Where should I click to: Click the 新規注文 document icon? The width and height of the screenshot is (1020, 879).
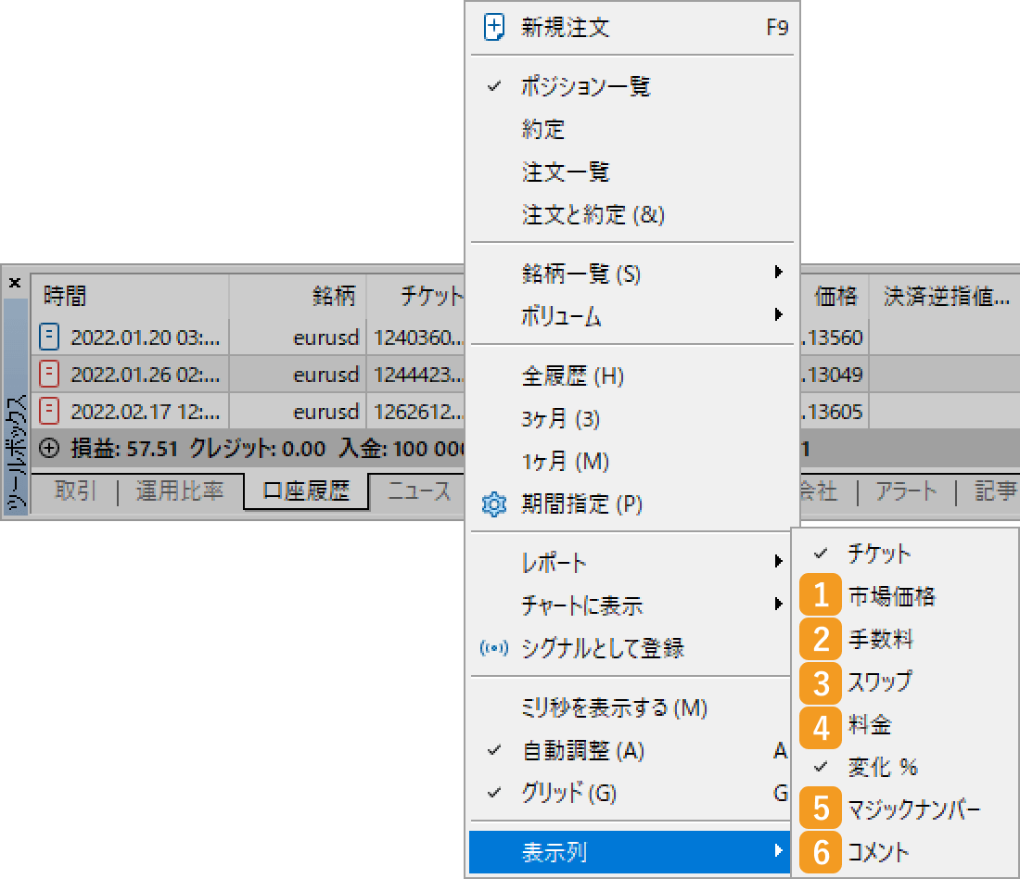pyautogui.click(x=493, y=28)
